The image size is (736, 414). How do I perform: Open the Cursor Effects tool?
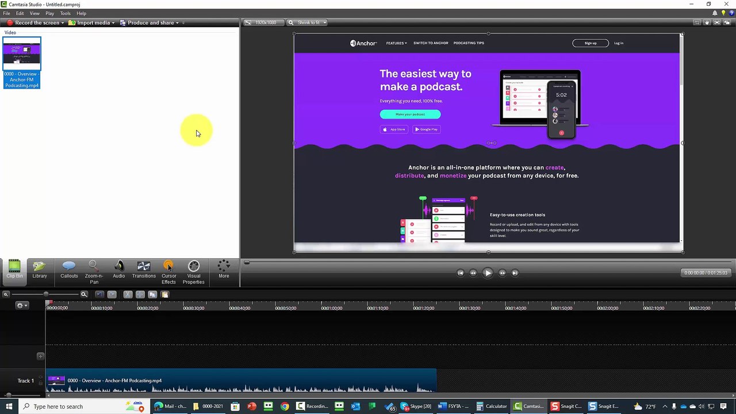168,273
